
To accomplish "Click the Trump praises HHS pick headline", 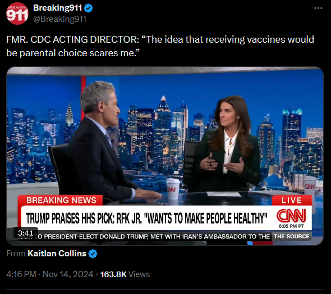I will click(x=146, y=218).
